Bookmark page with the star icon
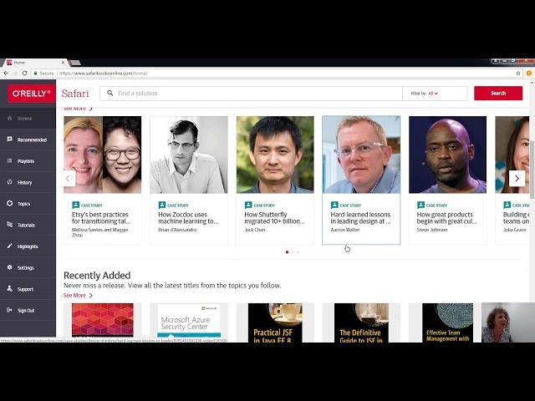This screenshot has height=401, width=535. 518,74
